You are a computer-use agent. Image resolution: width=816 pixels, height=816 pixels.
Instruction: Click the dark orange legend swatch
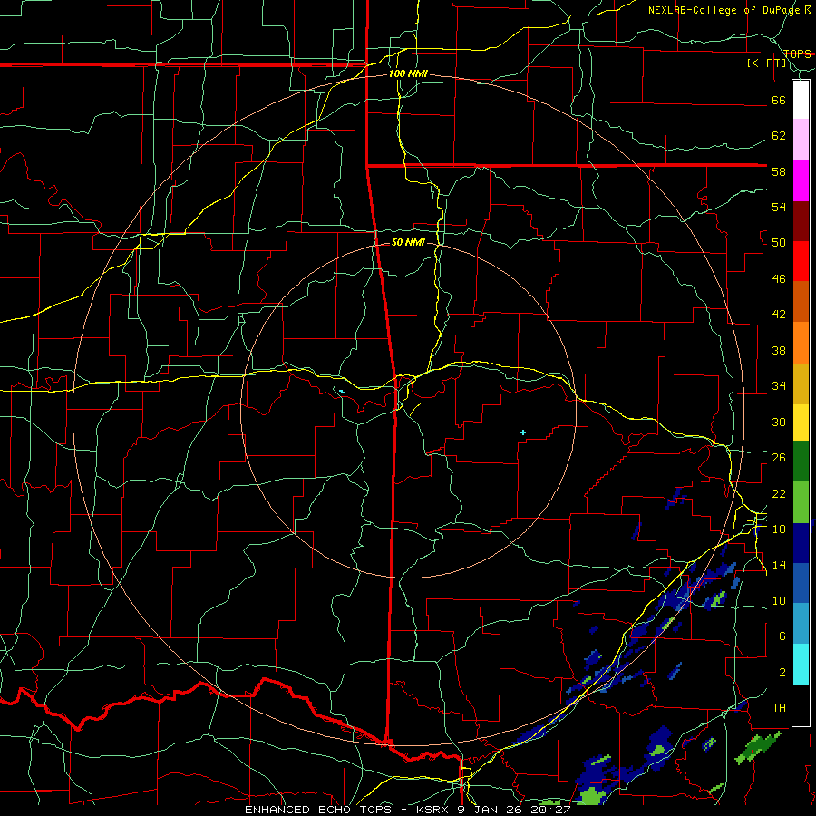click(801, 302)
